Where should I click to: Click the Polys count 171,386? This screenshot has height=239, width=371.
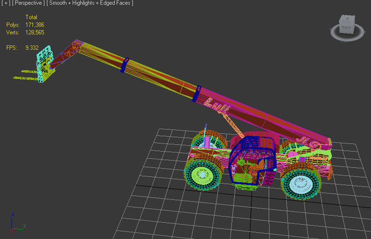click(x=35, y=25)
